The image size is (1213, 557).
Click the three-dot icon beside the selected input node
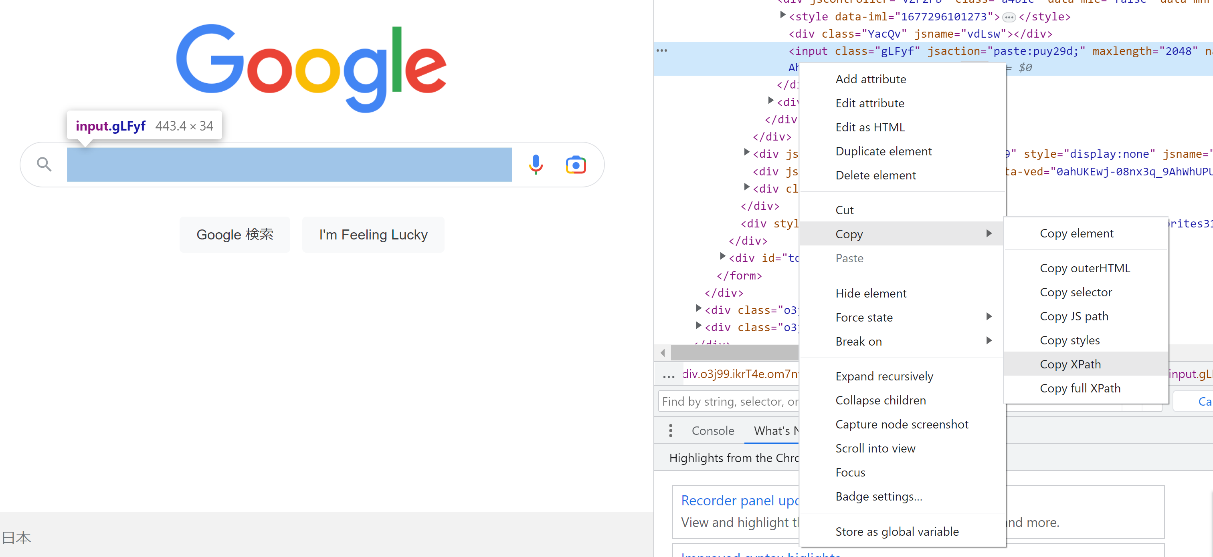coord(661,50)
